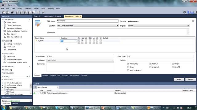The width and height of the screenshot is (197, 110).
Task: Collapse the prjcursomvc schema node
Action: [x=2, y=88]
